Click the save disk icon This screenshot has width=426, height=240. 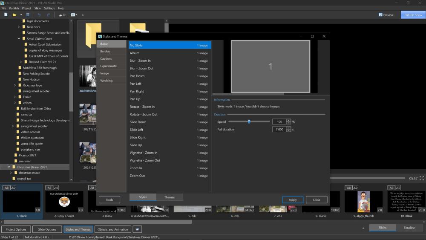pos(28,14)
